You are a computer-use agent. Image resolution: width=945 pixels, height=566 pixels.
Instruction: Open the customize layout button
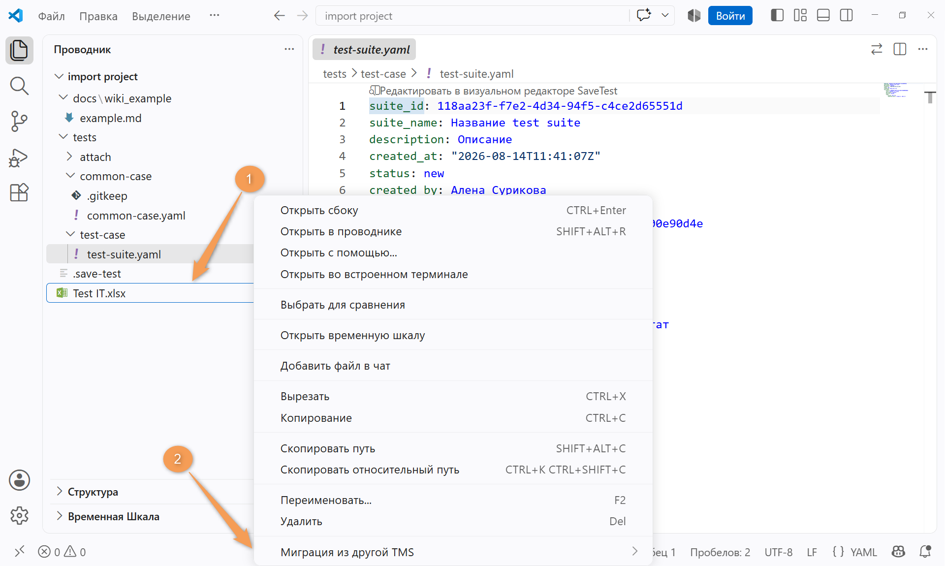pos(800,16)
